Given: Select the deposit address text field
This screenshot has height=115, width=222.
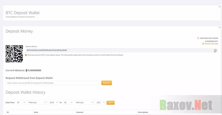Looking at the screenshot, I should (x=118, y=50).
